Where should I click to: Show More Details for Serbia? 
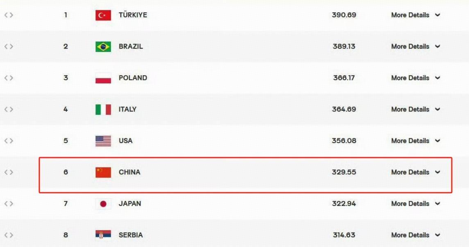point(415,235)
